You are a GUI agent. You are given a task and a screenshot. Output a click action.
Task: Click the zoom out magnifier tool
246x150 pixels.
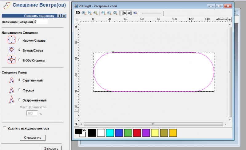pyautogui.click(x=89, y=13)
